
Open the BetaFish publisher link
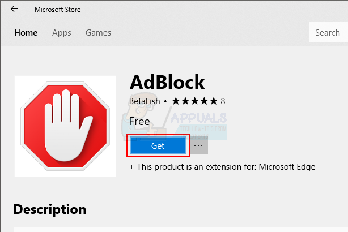[x=145, y=101]
